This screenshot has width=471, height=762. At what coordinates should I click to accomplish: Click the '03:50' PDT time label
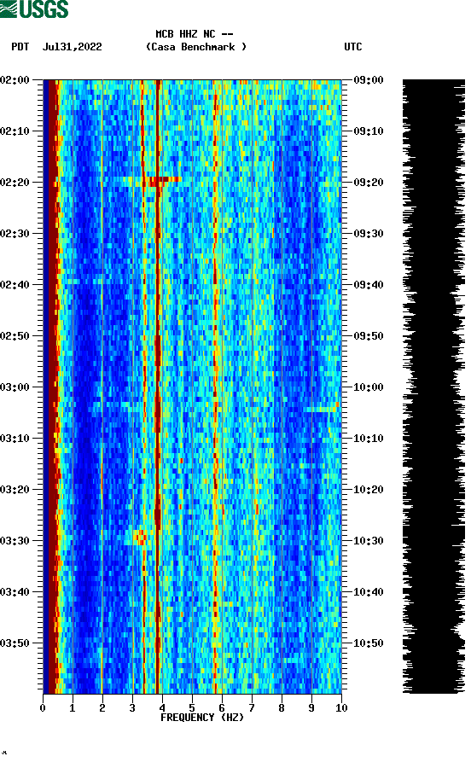(15, 643)
